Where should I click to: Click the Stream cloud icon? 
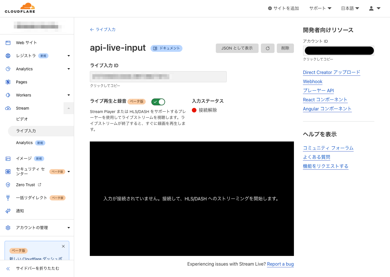pyautogui.click(x=8, y=108)
